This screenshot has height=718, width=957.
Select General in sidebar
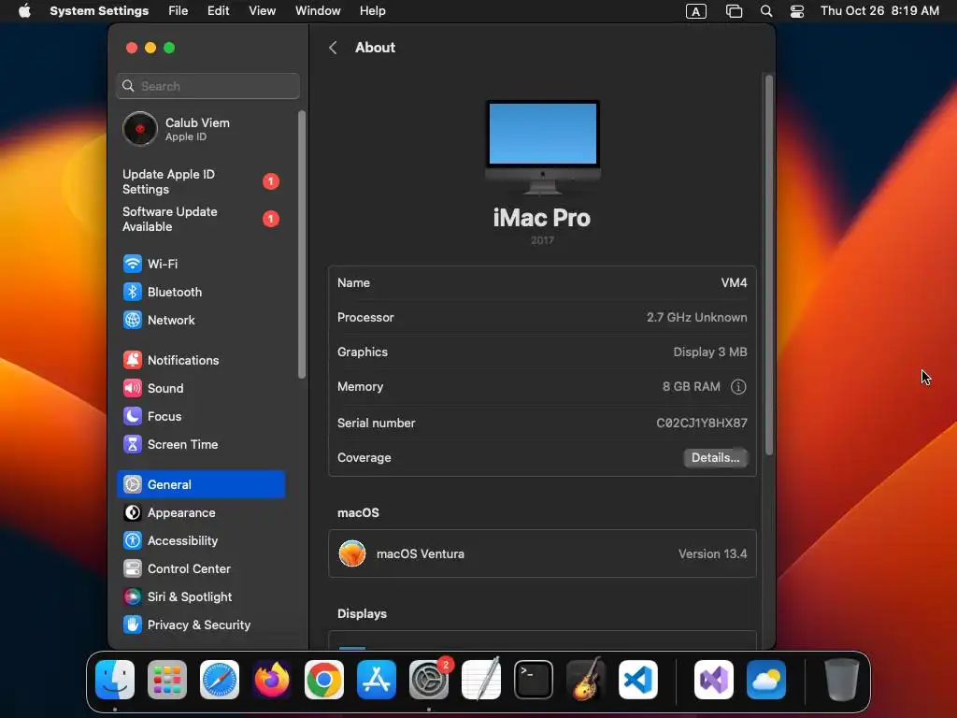[201, 485]
